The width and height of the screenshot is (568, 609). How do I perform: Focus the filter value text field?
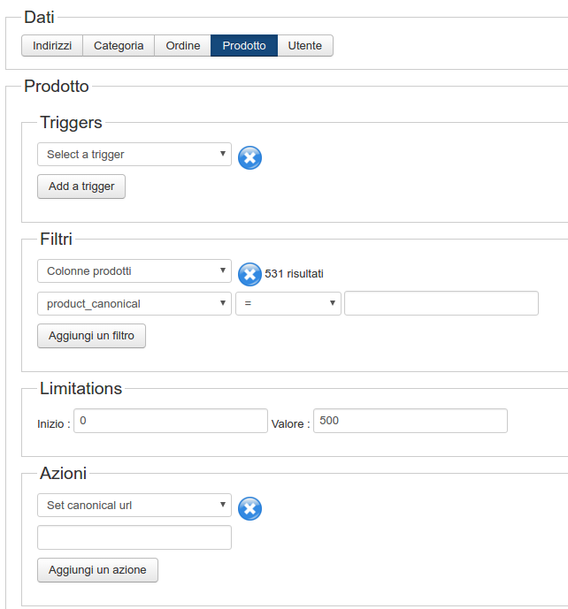click(x=441, y=304)
